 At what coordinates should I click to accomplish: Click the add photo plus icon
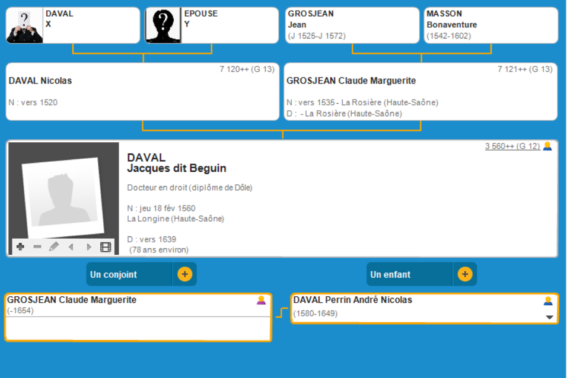20,247
